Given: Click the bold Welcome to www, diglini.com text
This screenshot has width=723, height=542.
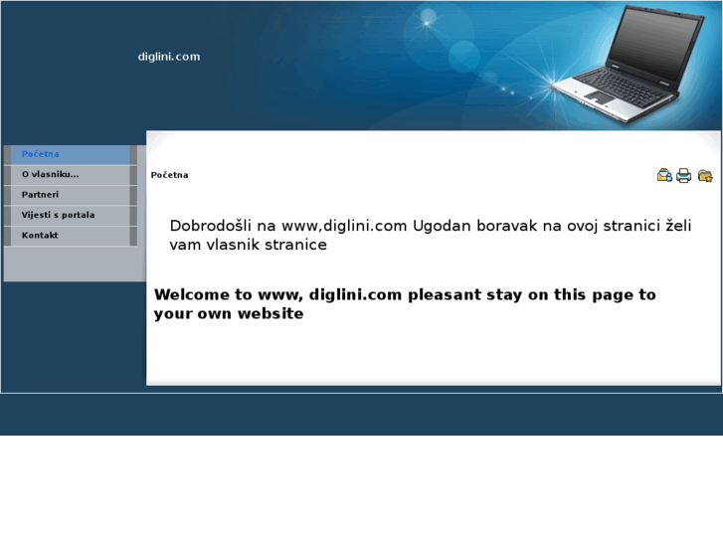Looking at the screenshot, I should point(405,304).
